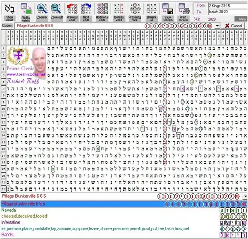The width and height of the screenshot is (248, 239).
Task: Click the Additional code label button
Action: pyautogui.click(x=102, y=19)
